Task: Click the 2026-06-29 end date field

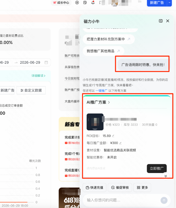Action: click(x=30, y=62)
